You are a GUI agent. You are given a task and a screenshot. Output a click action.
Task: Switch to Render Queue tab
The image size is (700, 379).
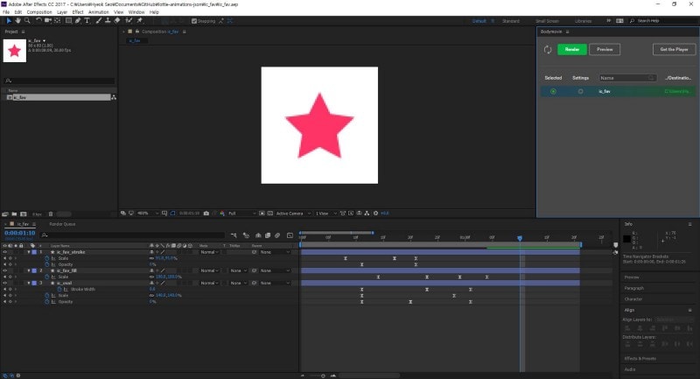62,224
